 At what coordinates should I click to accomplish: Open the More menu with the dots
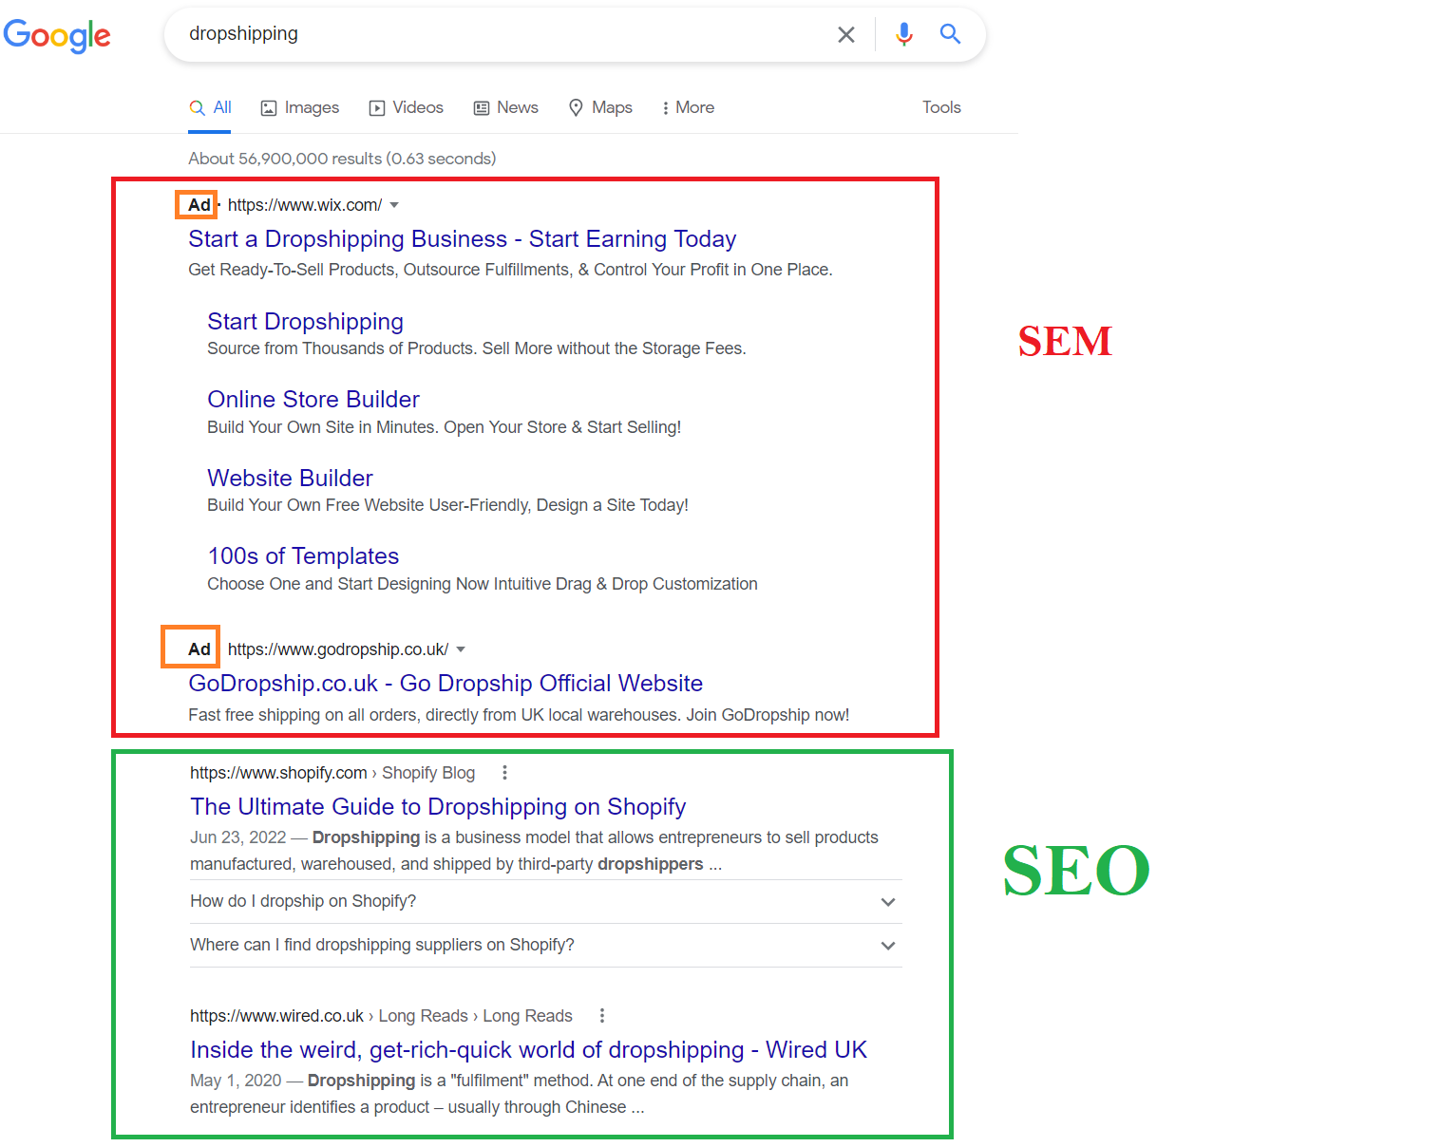pos(689,107)
